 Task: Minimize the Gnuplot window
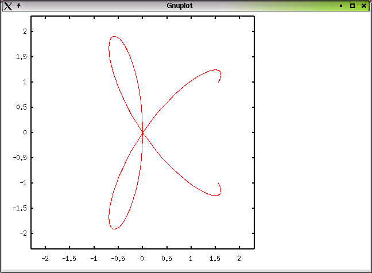tap(341, 6)
